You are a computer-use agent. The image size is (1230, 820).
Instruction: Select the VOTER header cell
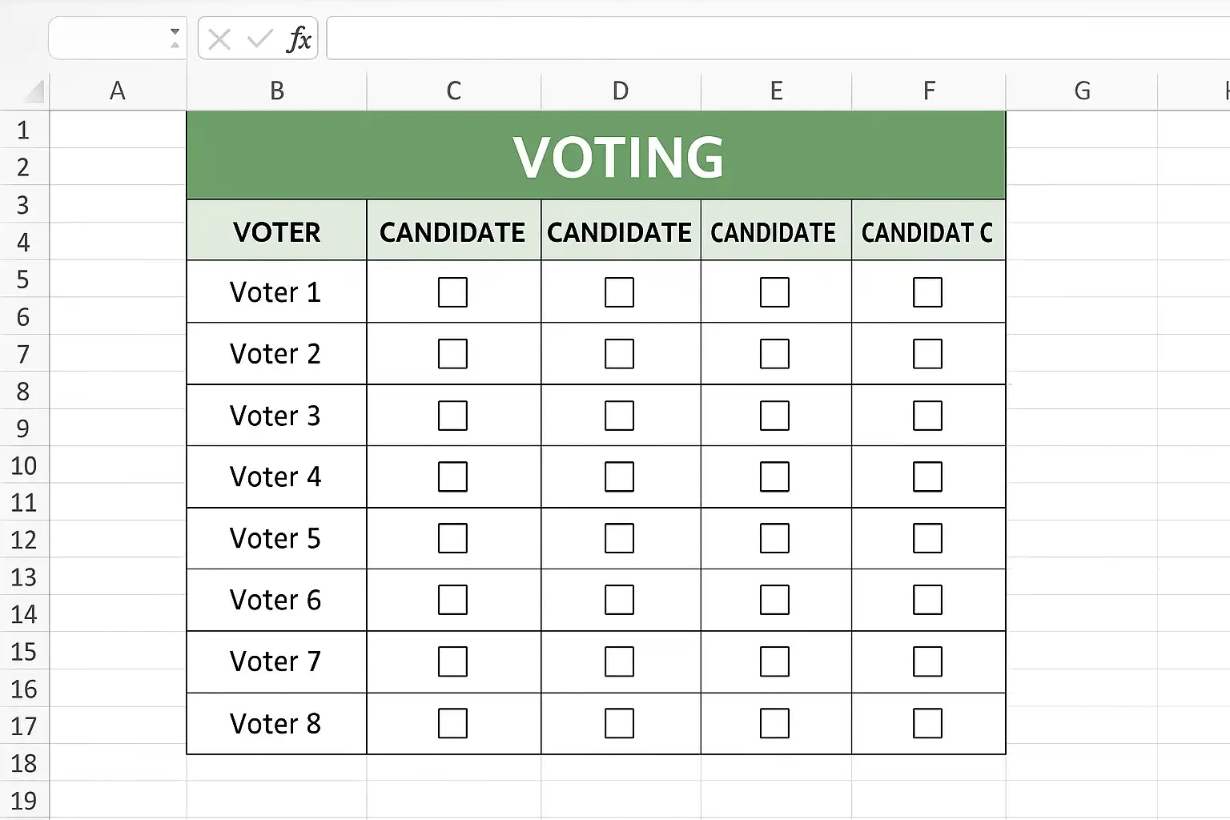pyautogui.click(x=276, y=231)
